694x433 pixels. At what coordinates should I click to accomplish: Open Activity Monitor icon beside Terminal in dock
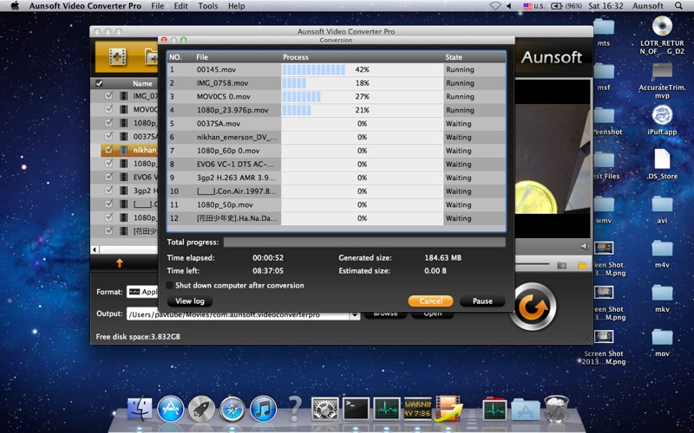tap(387, 409)
